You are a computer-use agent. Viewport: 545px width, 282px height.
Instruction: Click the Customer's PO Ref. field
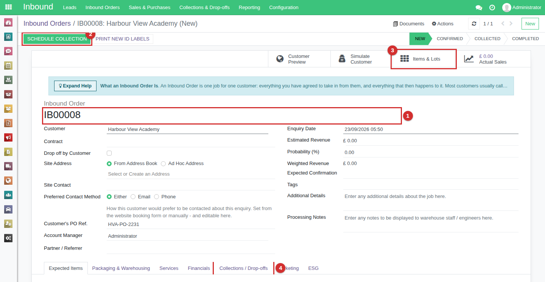click(191, 224)
